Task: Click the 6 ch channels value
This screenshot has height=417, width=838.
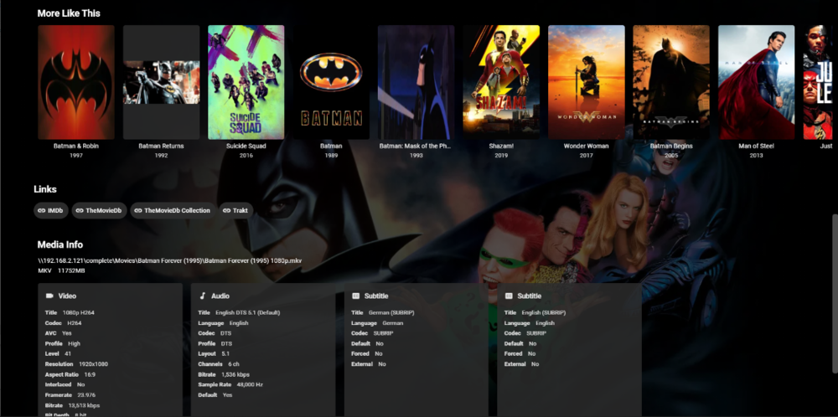Action: click(x=234, y=364)
